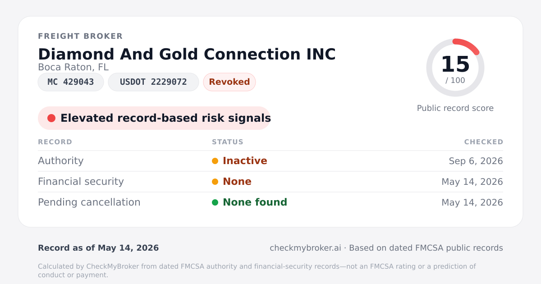This screenshot has height=284, width=541.
Task: Select the USDOT 2229072 badge
Action: point(153,82)
